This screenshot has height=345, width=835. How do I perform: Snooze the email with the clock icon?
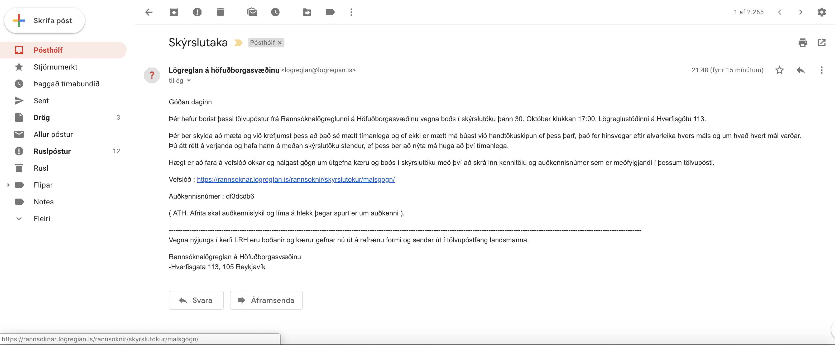(x=275, y=12)
